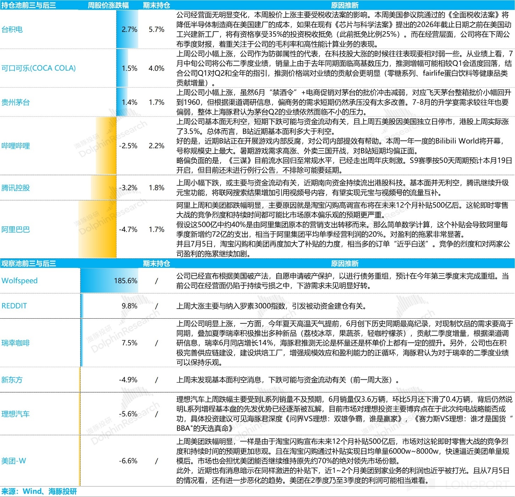Click the Wolfspeed stock name
This screenshot has height=497, width=515.
(20, 281)
